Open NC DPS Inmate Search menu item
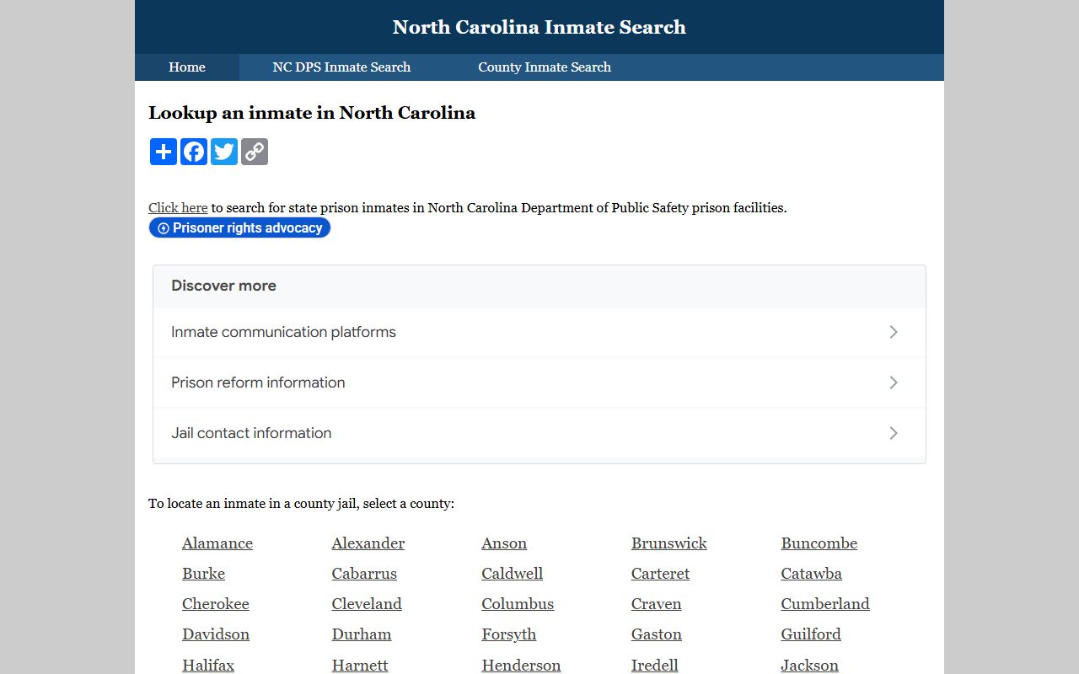1079x674 pixels. pos(341,67)
